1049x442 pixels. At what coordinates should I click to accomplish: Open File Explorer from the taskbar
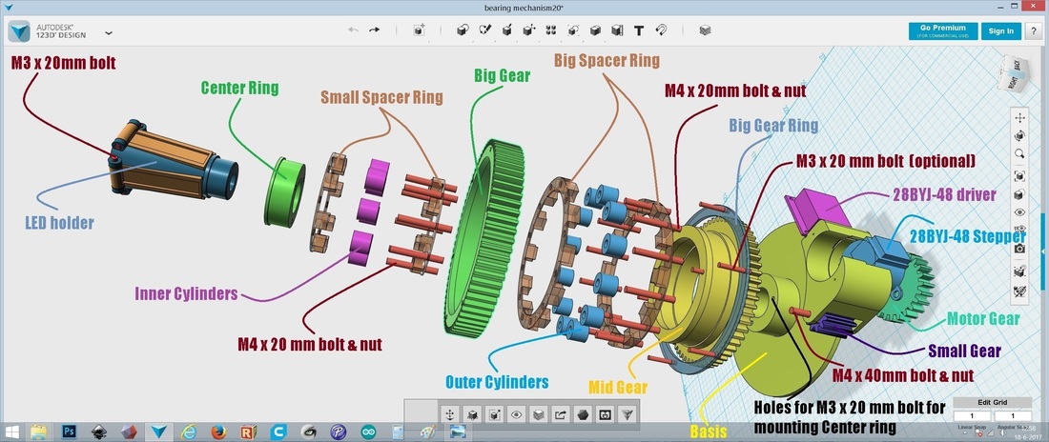coord(39,432)
